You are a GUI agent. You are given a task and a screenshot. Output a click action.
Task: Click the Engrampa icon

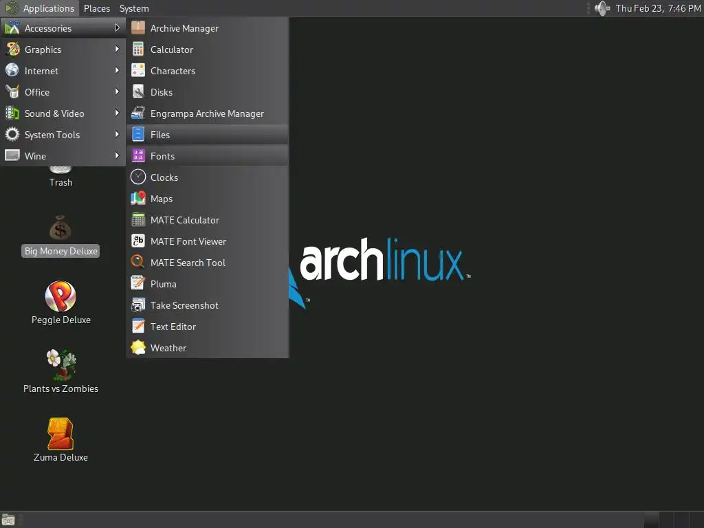(138, 113)
